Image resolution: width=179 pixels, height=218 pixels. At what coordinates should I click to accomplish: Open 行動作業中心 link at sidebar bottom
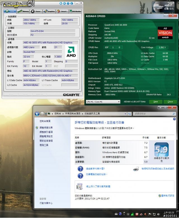(46, 203)
